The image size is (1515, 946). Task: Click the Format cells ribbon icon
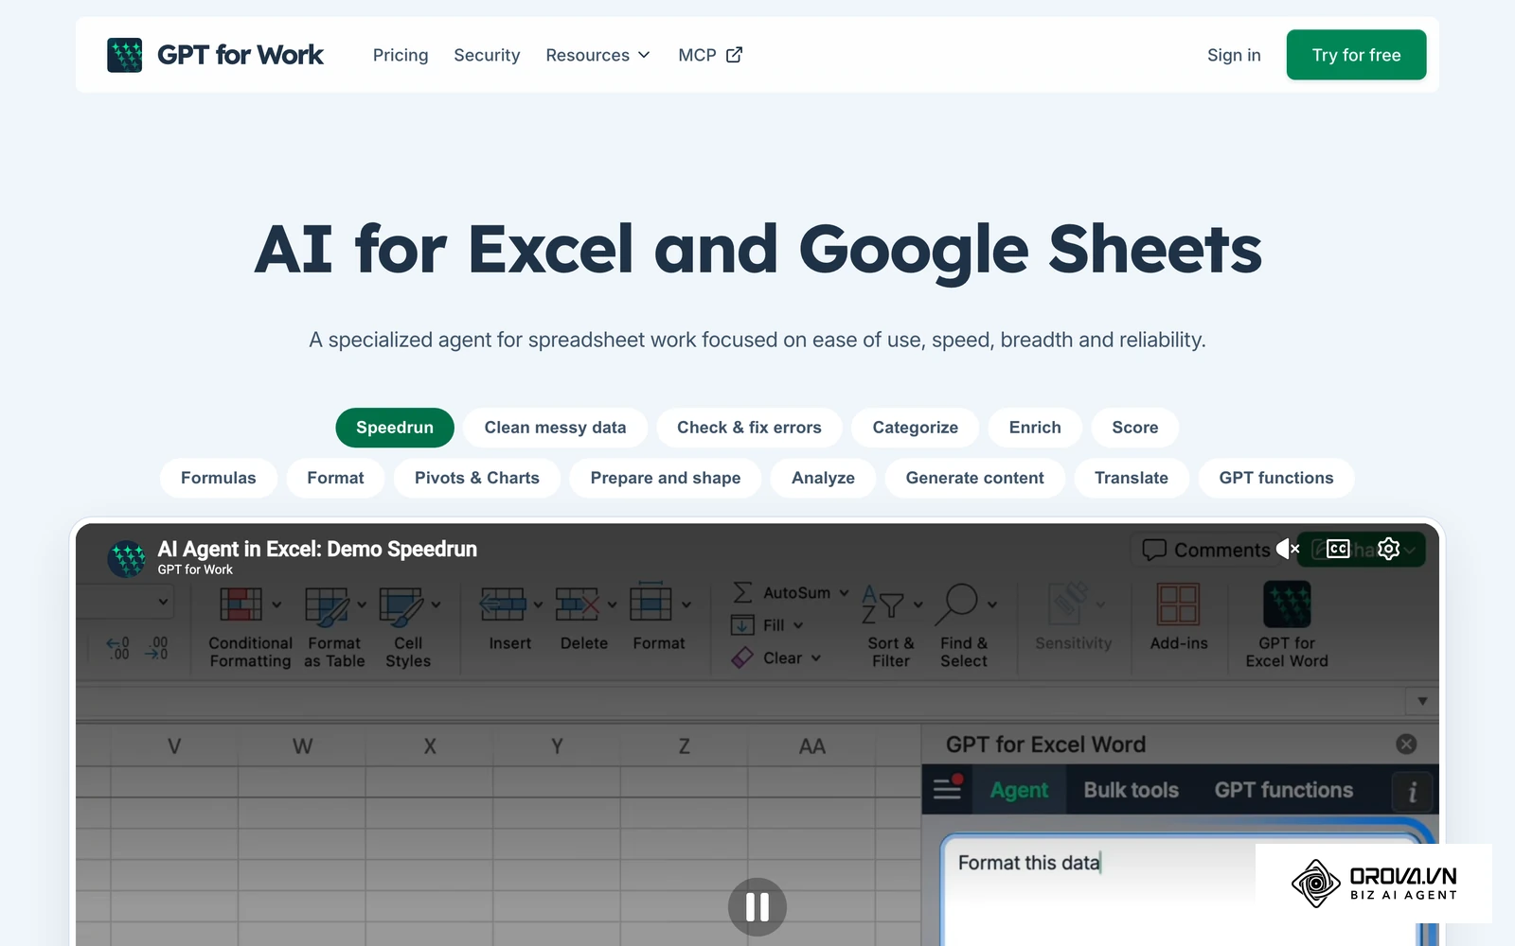(651, 601)
